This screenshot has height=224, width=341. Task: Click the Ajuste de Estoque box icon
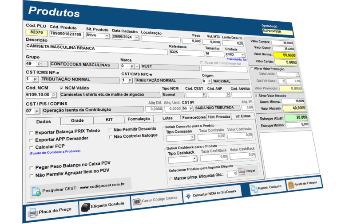[290, 185]
